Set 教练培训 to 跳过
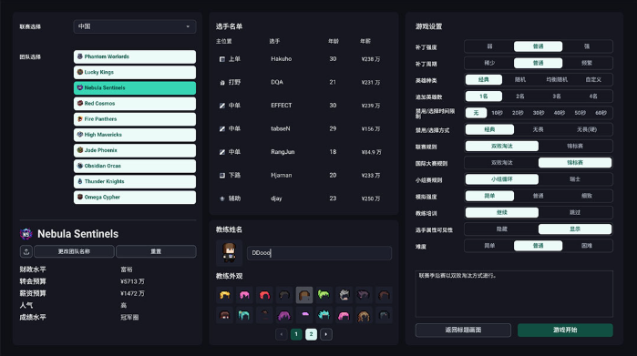The height and width of the screenshot is (356, 637). (575, 212)
